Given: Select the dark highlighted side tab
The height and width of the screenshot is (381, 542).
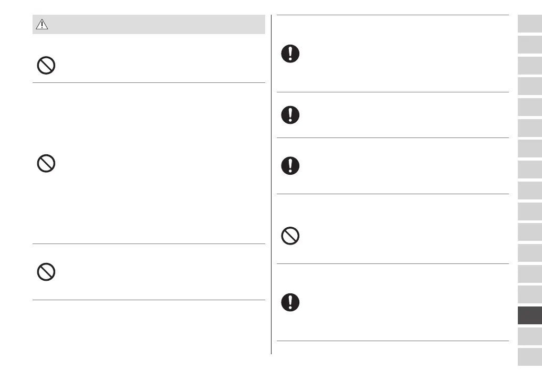Looking at the screenshot, I should coord(529,315).
